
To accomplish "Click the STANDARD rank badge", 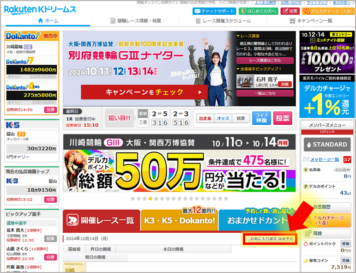I will point(327,145).
